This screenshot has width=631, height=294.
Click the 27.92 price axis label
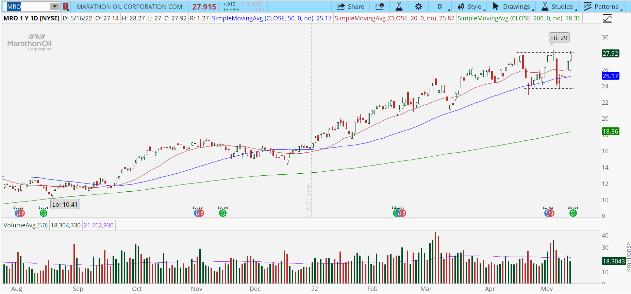pos(610,53)
